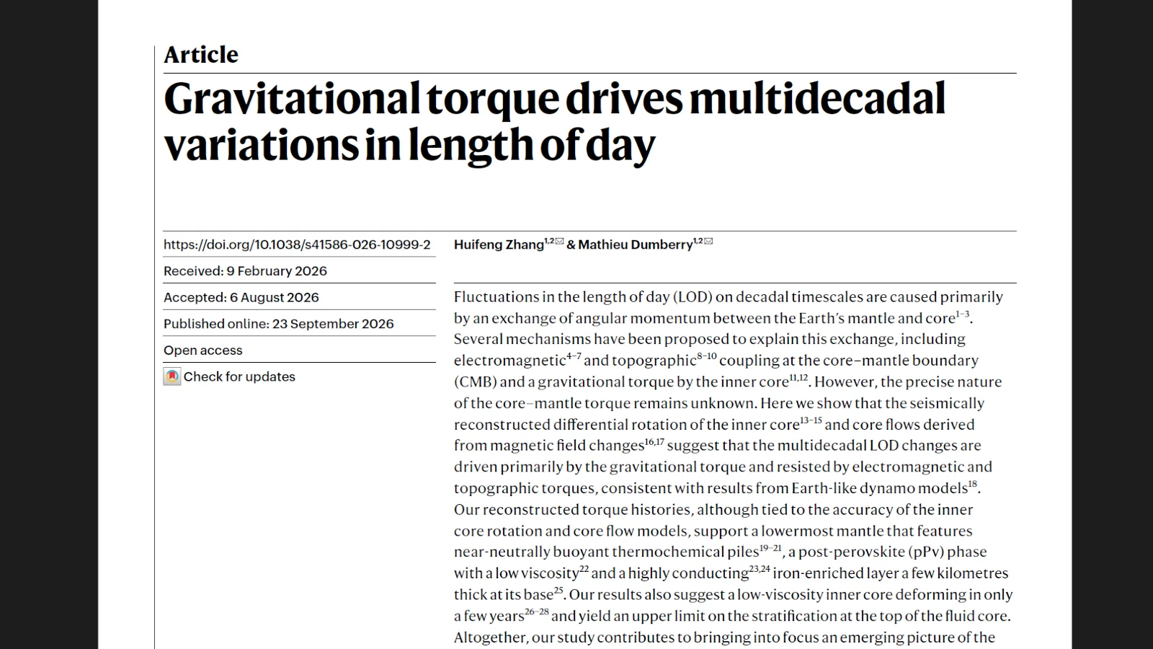Screen dimensions: 1153x649
Task: Open citation superscript 4–7 after 'electromagnetic'
Action: click(x=574, y=356)
